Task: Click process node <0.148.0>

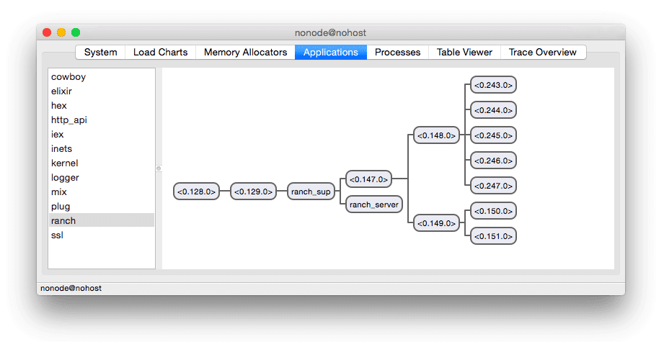Action: [x=436, y=135]
